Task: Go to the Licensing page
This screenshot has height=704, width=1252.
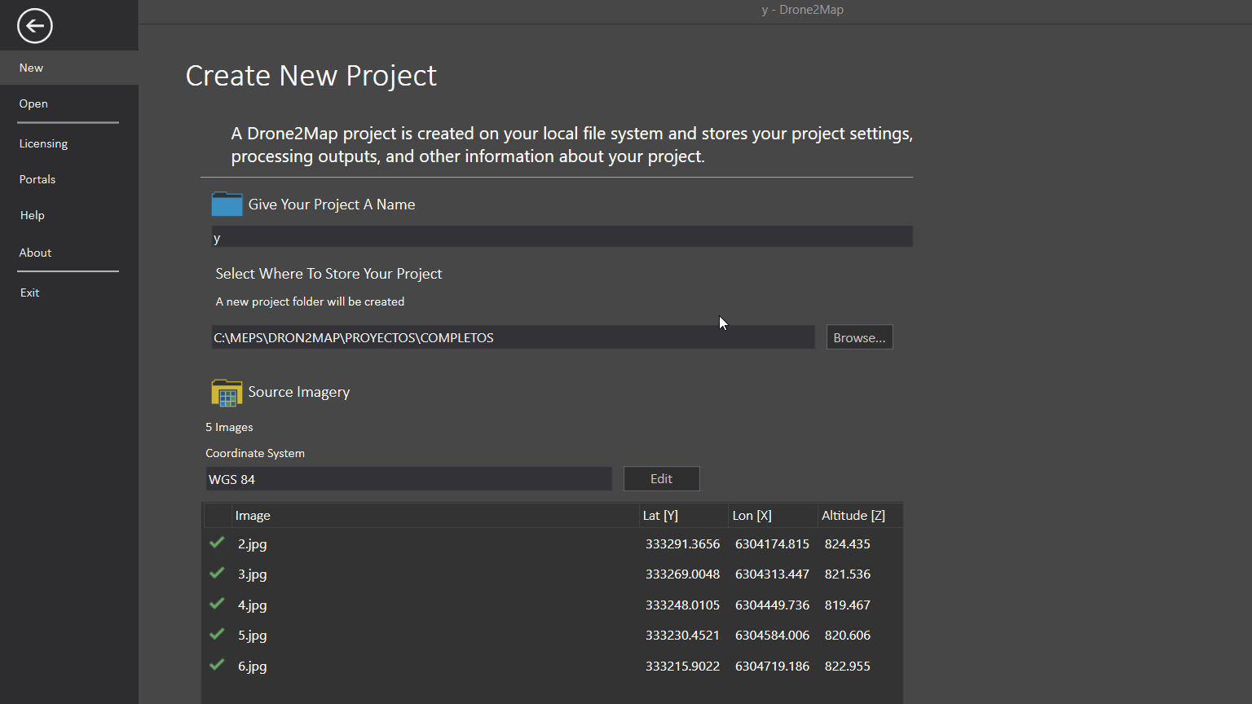Action: click(43, 143)
